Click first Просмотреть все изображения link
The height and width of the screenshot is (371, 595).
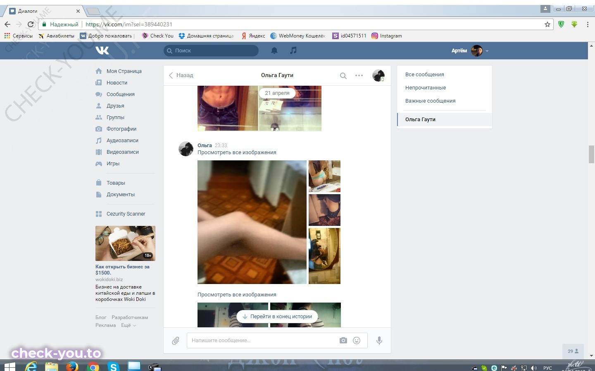(x=237, y=153)
